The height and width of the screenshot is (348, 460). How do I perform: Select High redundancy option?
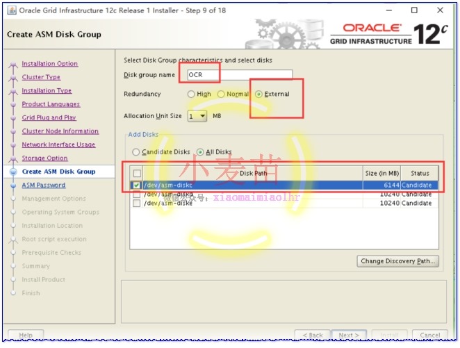[x=191, y=94]
